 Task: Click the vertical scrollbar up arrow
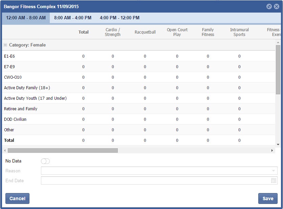(x=278, y=42)
